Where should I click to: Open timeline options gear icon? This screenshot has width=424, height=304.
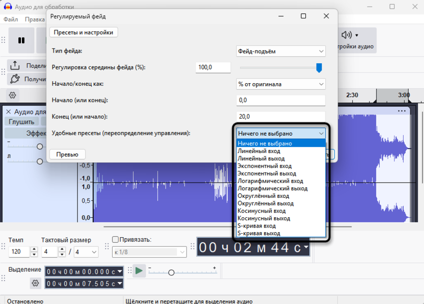click(x=13, y=95)
